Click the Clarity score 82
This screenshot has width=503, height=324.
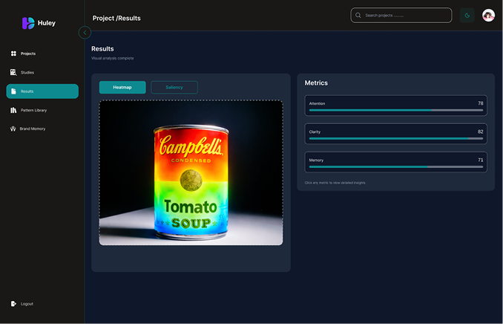pos(480,132)
